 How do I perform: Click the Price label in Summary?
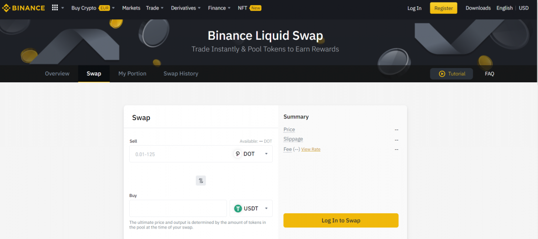(289, 129)
